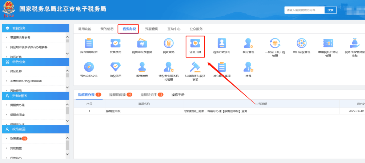365x163 pixels.
Task: Select the 法律追责与救济事项 gavel icon
Action: pyautogui.click(x=195, y=67)
